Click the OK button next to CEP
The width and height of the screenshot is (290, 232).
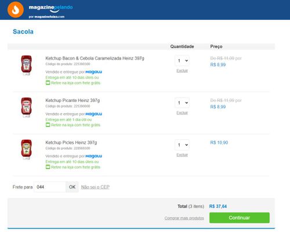[x=72, y=187]
